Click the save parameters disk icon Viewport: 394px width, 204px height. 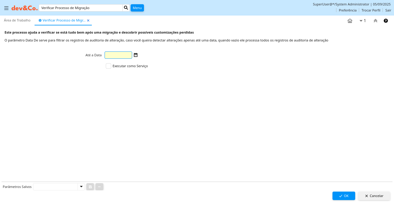[x=90, y=187]
